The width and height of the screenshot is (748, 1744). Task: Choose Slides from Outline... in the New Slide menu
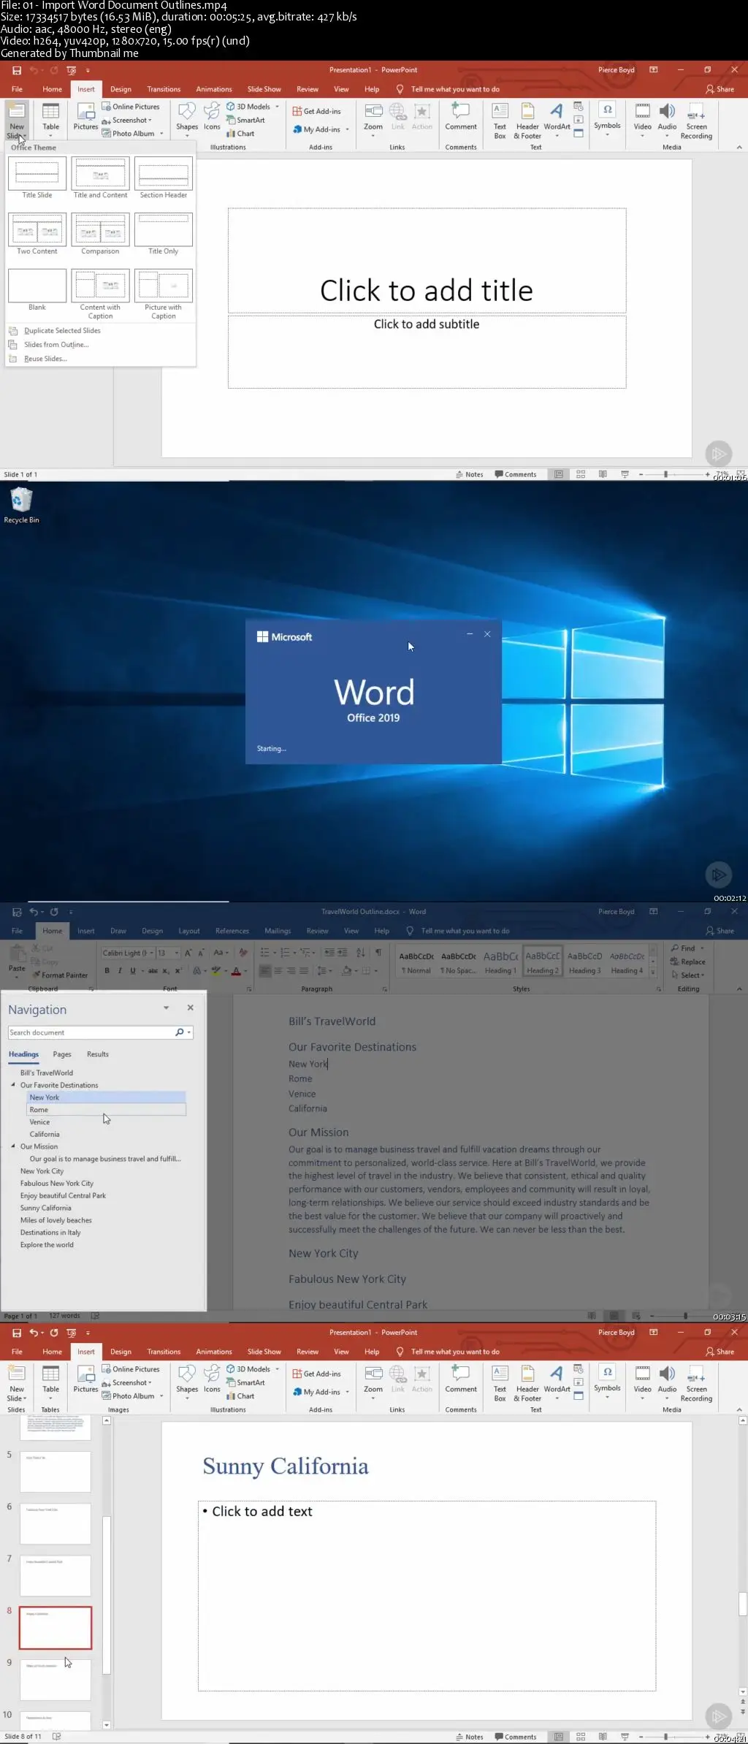coord(56,345)
